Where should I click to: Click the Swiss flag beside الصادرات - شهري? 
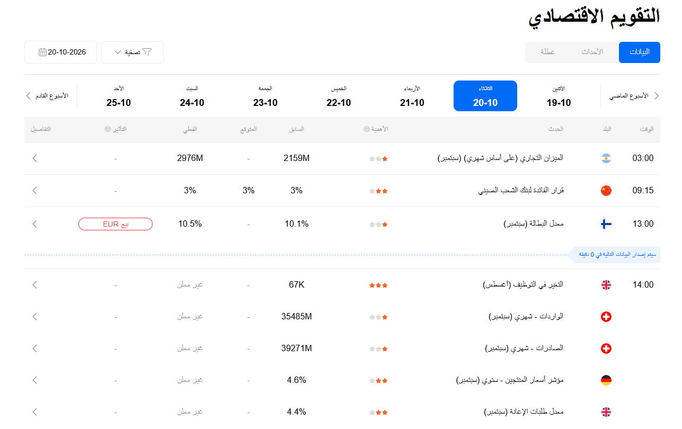(x=606, y=348)
